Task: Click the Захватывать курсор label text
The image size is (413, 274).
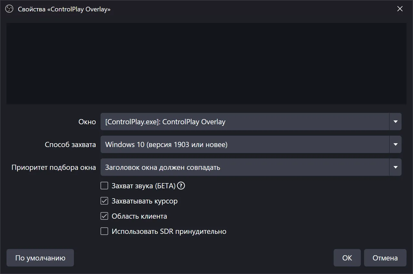Action: [145, 201]
